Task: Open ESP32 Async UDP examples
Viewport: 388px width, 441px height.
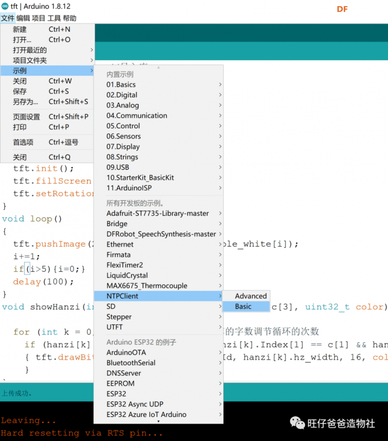Action: coord(158,404)
